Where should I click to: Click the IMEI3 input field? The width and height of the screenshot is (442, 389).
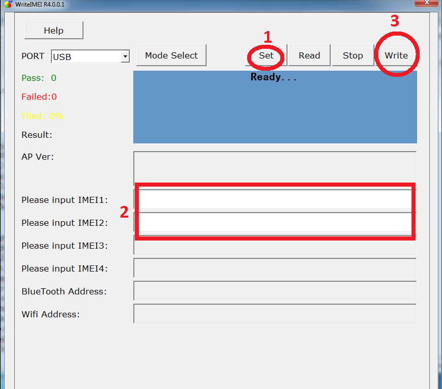click(x=275, y=246)
